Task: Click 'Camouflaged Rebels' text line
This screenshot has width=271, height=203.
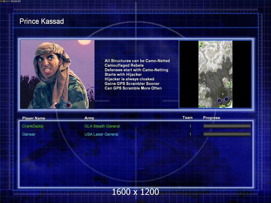Action: pos(124,65)
